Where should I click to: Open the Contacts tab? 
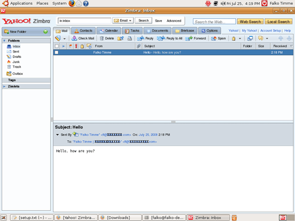[84, 31]
